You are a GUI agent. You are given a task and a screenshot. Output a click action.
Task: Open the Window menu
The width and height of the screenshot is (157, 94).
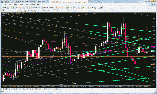pyautogui.click(x=33, y=4)
